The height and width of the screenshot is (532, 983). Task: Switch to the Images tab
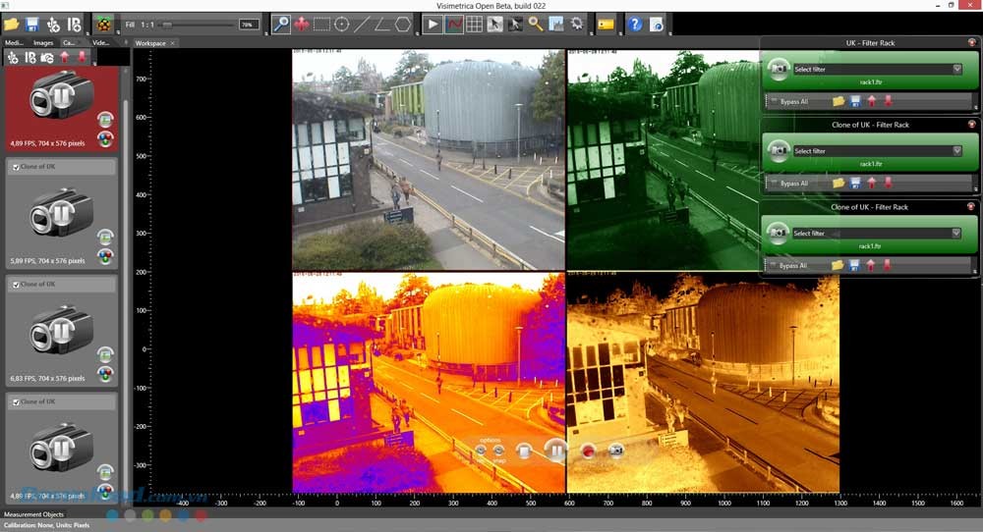43,43
